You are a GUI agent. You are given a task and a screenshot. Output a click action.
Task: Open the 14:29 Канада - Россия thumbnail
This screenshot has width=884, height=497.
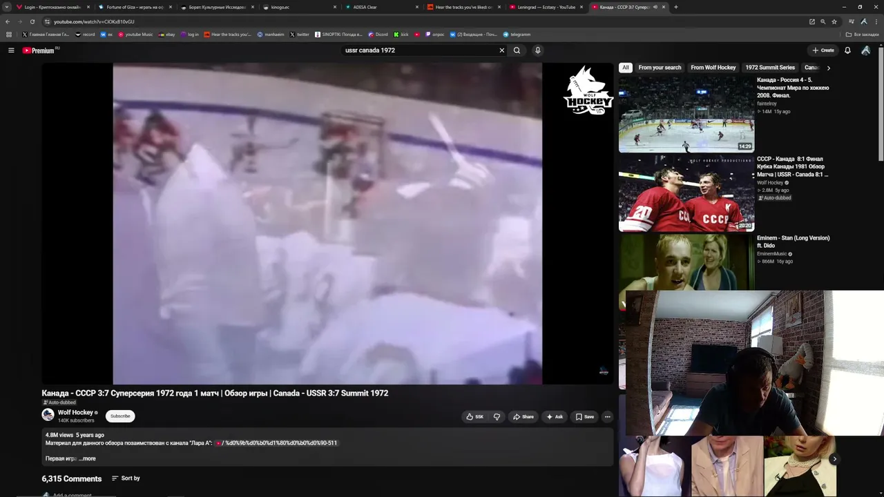click(686, 114)
